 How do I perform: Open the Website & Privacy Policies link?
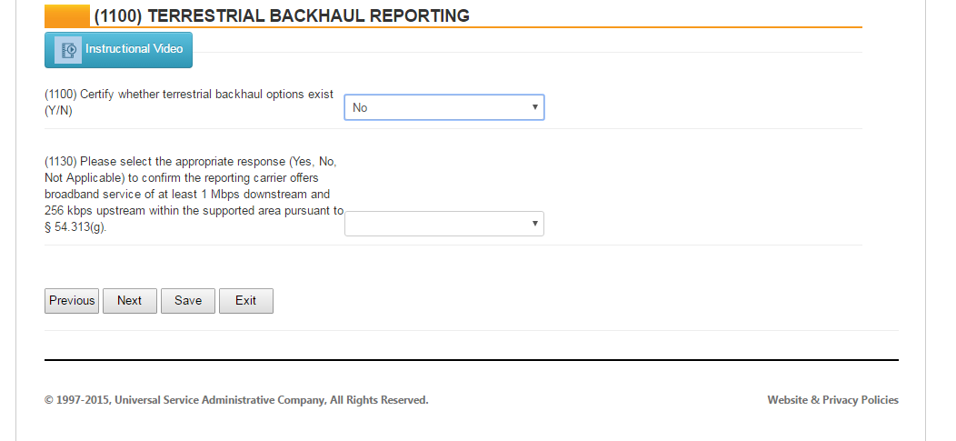pos(832,400)
